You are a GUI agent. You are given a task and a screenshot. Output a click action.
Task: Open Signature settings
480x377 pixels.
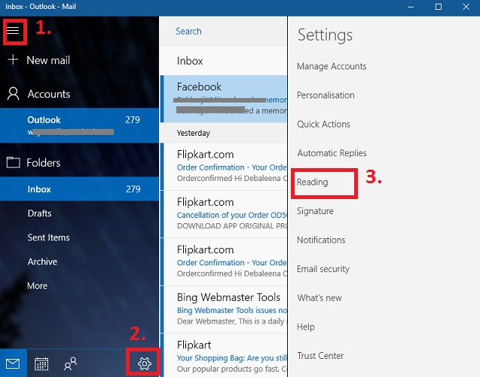315,210
